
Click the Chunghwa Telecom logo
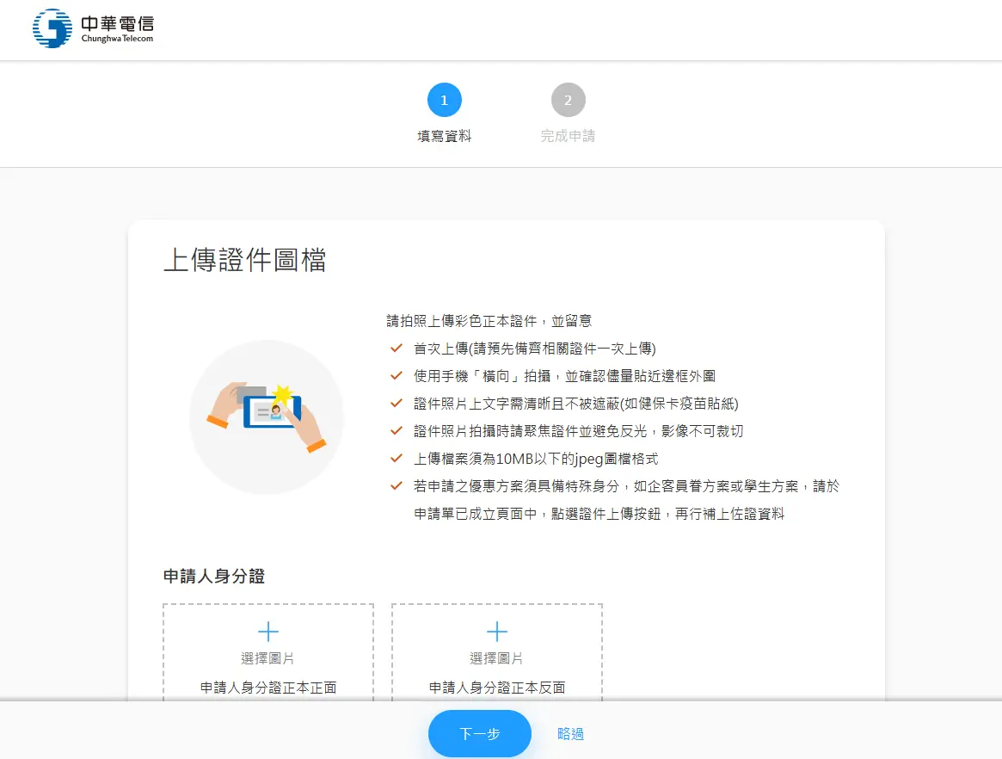[93, 28]
